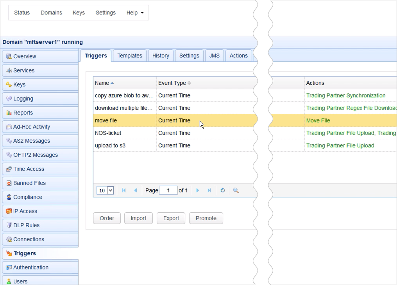This screenshot has width=397, height=285.
Task: Open the Help dropdown menu
Action: click(135, 13)
